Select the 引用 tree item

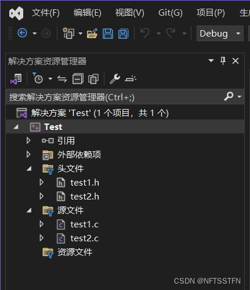coord(66,140)
